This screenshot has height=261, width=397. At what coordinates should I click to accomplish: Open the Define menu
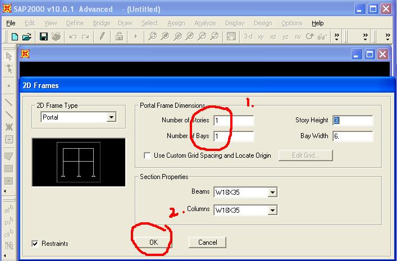(75, 23)
